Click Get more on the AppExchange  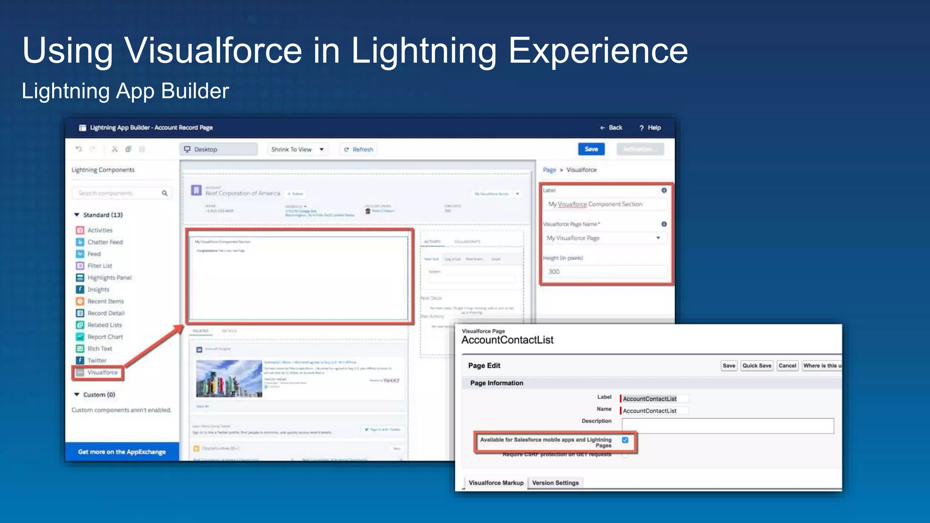(122, 452)
